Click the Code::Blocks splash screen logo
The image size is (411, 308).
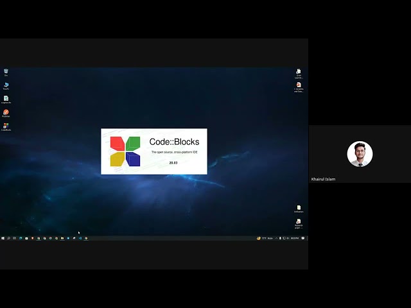(x=125, y=151)
